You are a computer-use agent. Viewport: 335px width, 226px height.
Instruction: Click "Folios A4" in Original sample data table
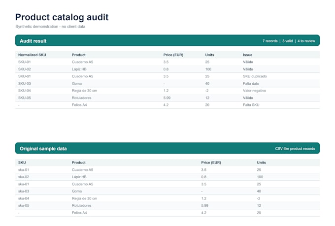point(79,213)
